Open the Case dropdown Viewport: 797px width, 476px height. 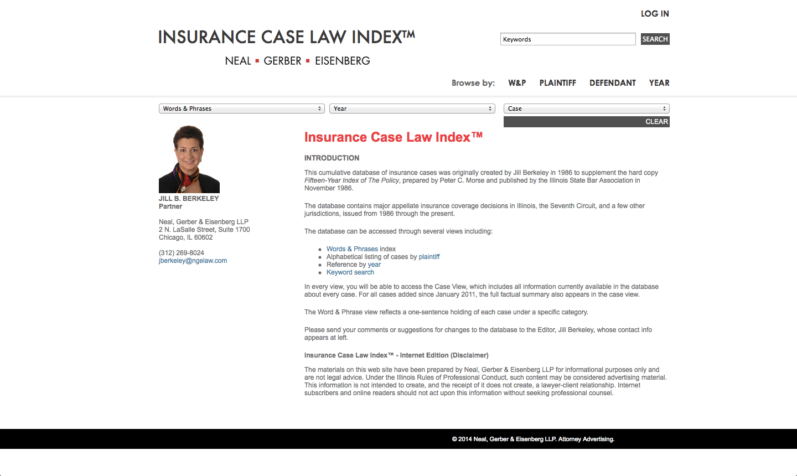pos(587,108)
